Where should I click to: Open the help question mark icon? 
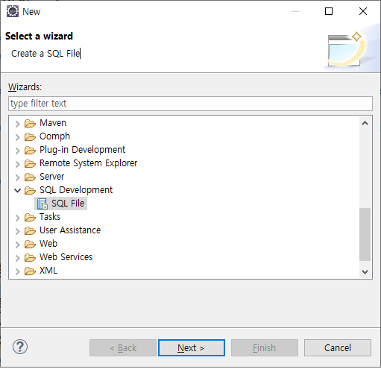(20, 347)
